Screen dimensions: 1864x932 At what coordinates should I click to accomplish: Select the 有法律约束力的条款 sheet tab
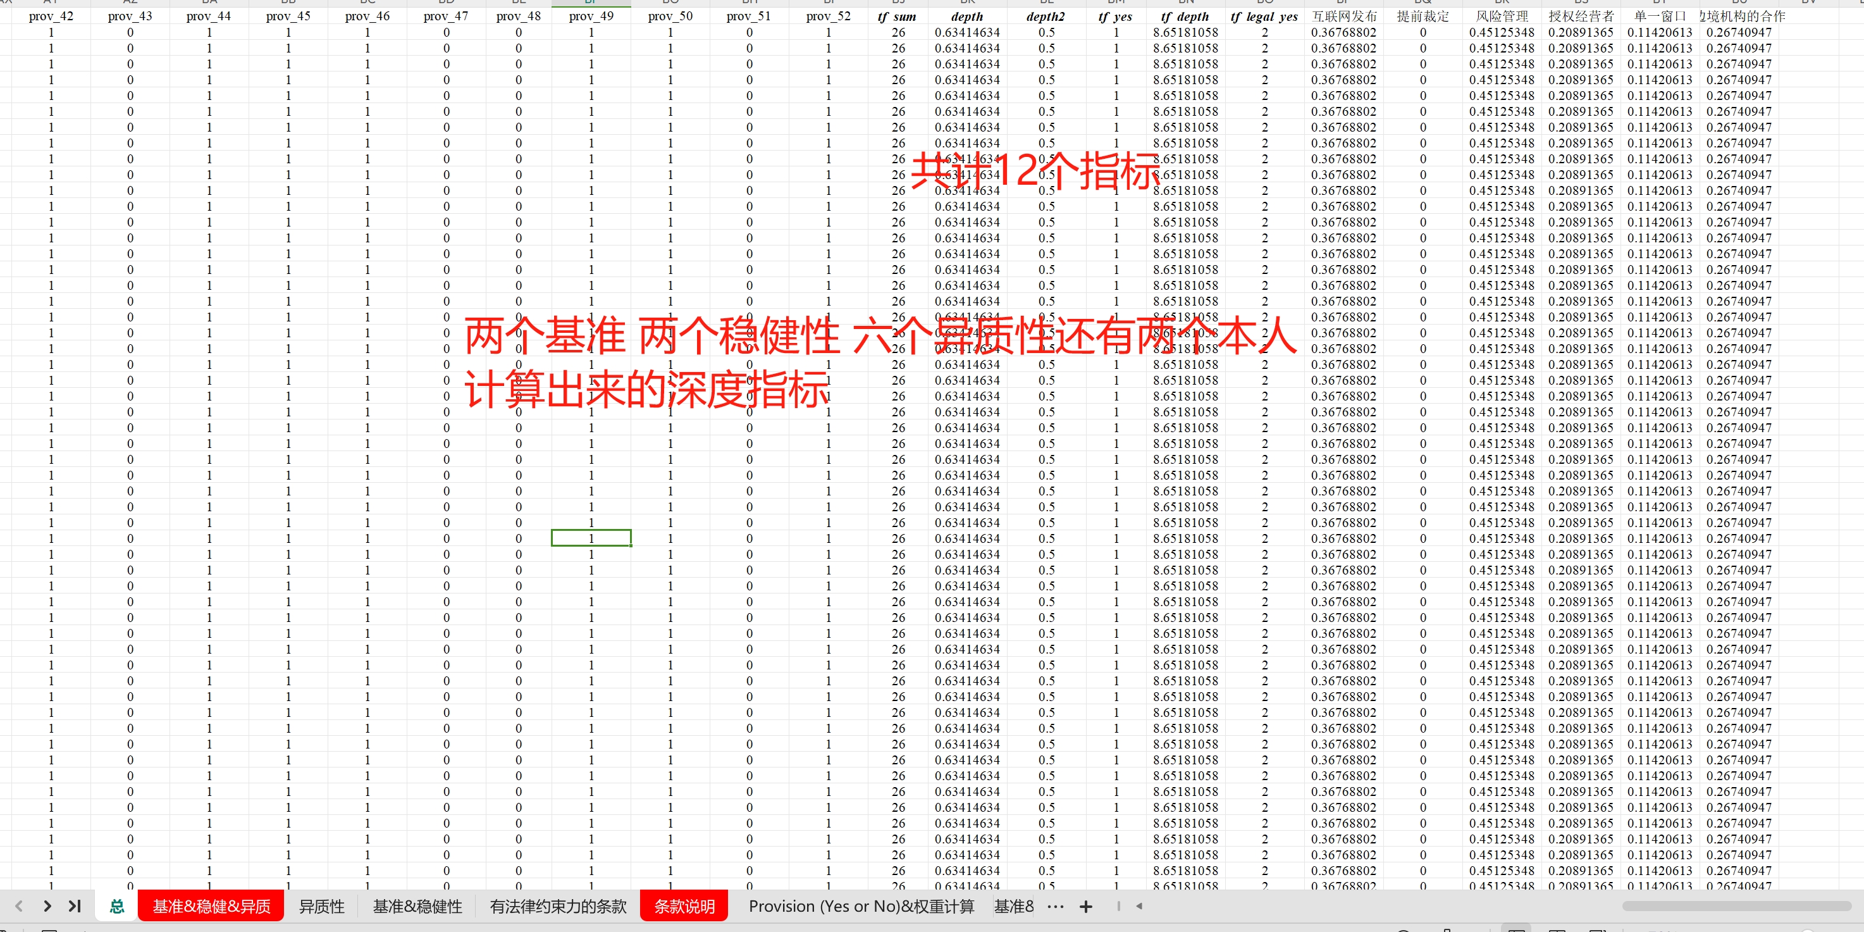(x=558, y=907)
